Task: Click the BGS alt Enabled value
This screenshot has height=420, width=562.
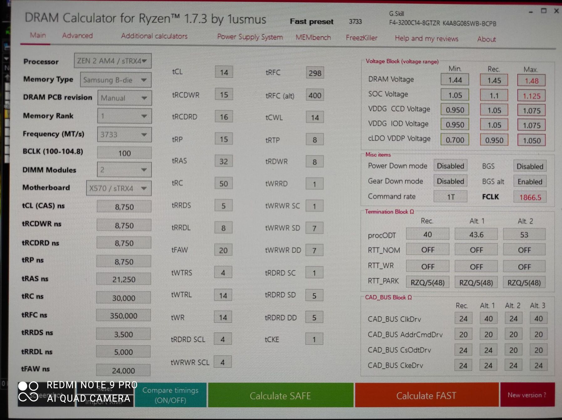Action: tap(530, 181)
